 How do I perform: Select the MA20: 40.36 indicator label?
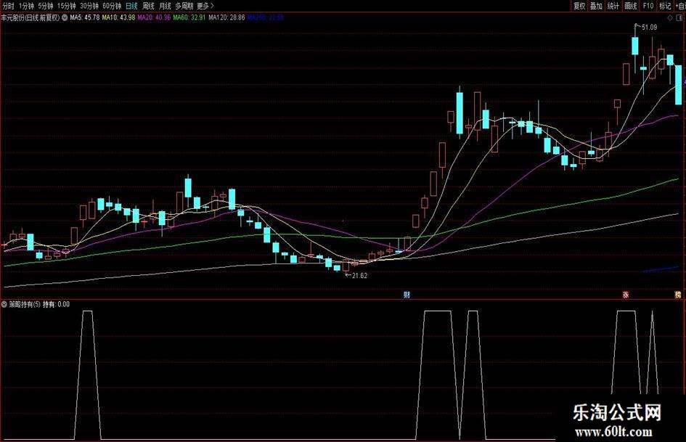[154, 18]
